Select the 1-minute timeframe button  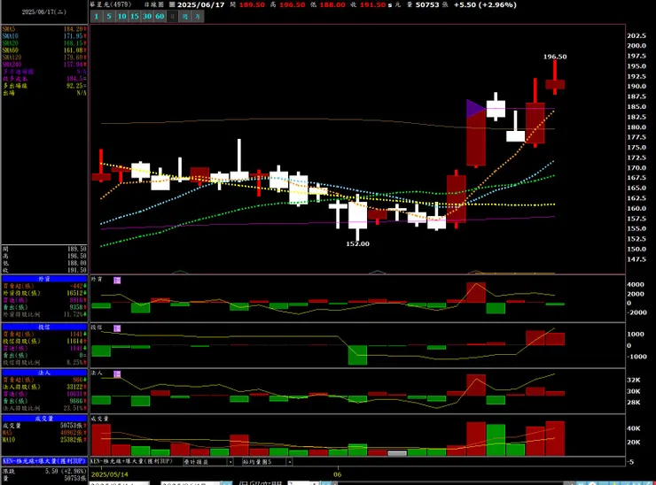pos(97,16)
